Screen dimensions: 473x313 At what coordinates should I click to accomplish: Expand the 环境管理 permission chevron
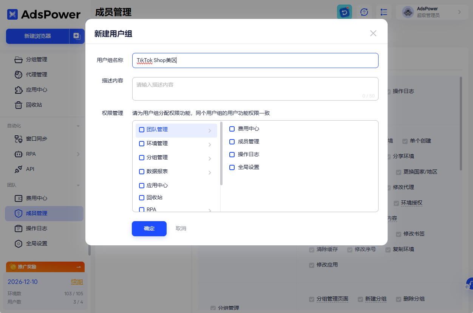coord(210,145)
